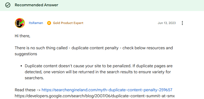Click the "detected, one version will be returned" line
The height and width of the screenshot is (99, 204).
[x=98, y=72]
